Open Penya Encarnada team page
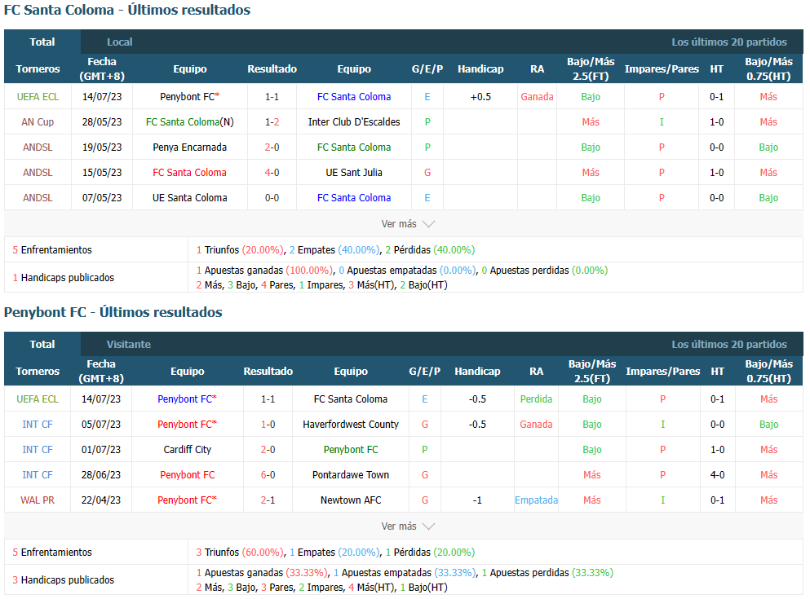 (x=189, y=147)
